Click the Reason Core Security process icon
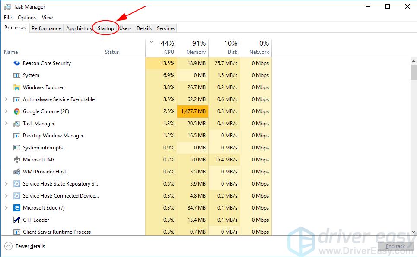The image size is (417, 257). point(17,63)
